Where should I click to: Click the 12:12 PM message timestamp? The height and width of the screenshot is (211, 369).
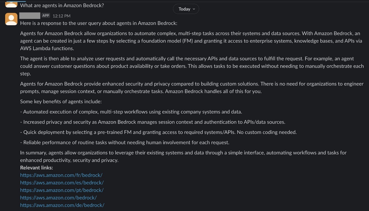[62, 16]
